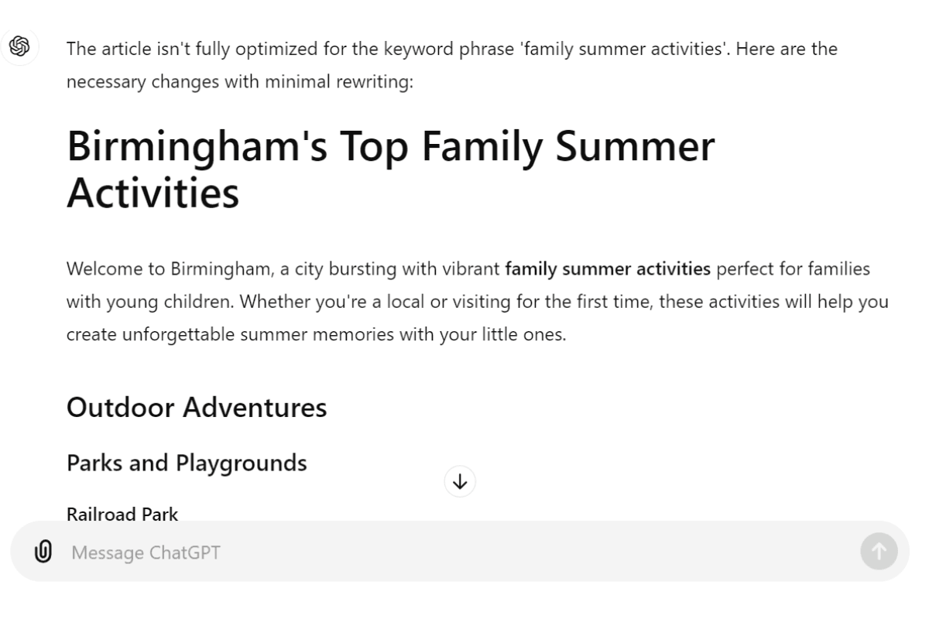Click the ChatGPT logo avatar
Viewport: 929px width, 619px height.
click(19, 47)
